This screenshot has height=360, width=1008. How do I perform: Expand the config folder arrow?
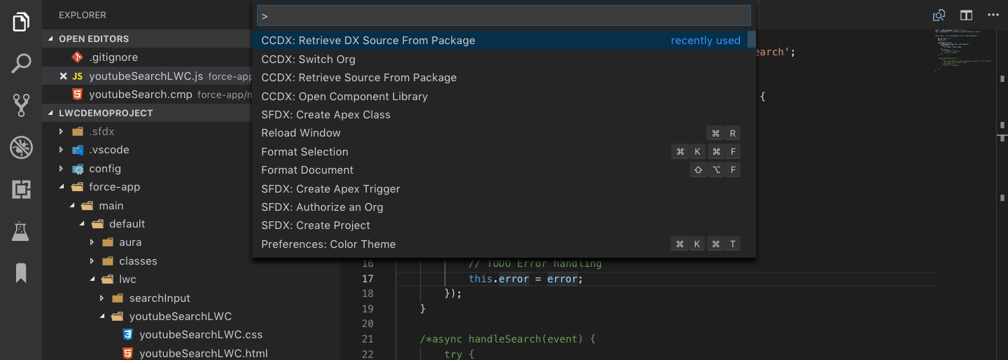click(x=62, y=169)
